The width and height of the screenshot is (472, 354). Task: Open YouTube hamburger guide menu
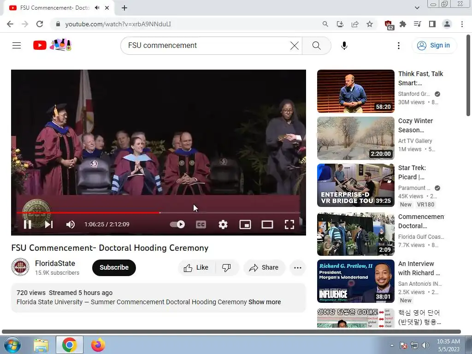pos(17,46)
